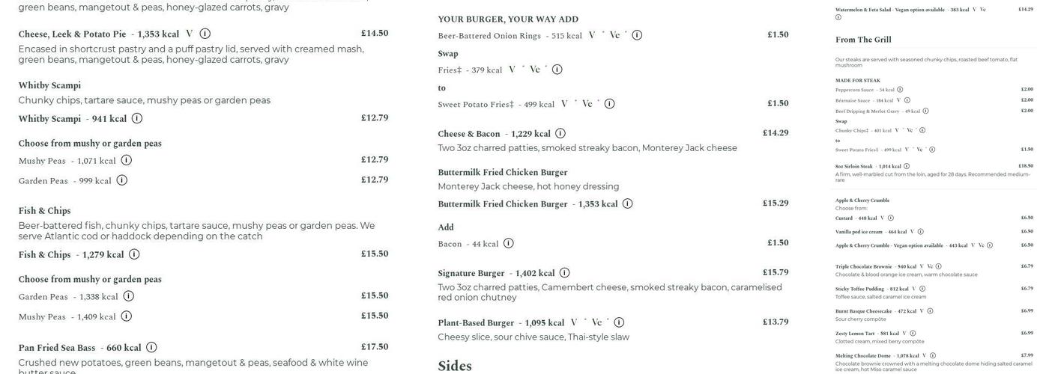Show info for Mushy Peas 1,409 kcal
Image resolution: width=1049 pixels, height=374 pixels.
(127, 316)
